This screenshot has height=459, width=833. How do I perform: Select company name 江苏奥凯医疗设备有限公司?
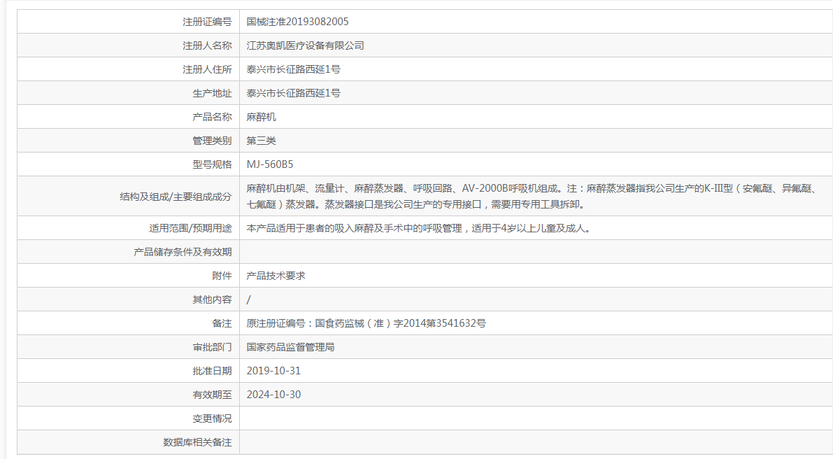coord(306,45)
